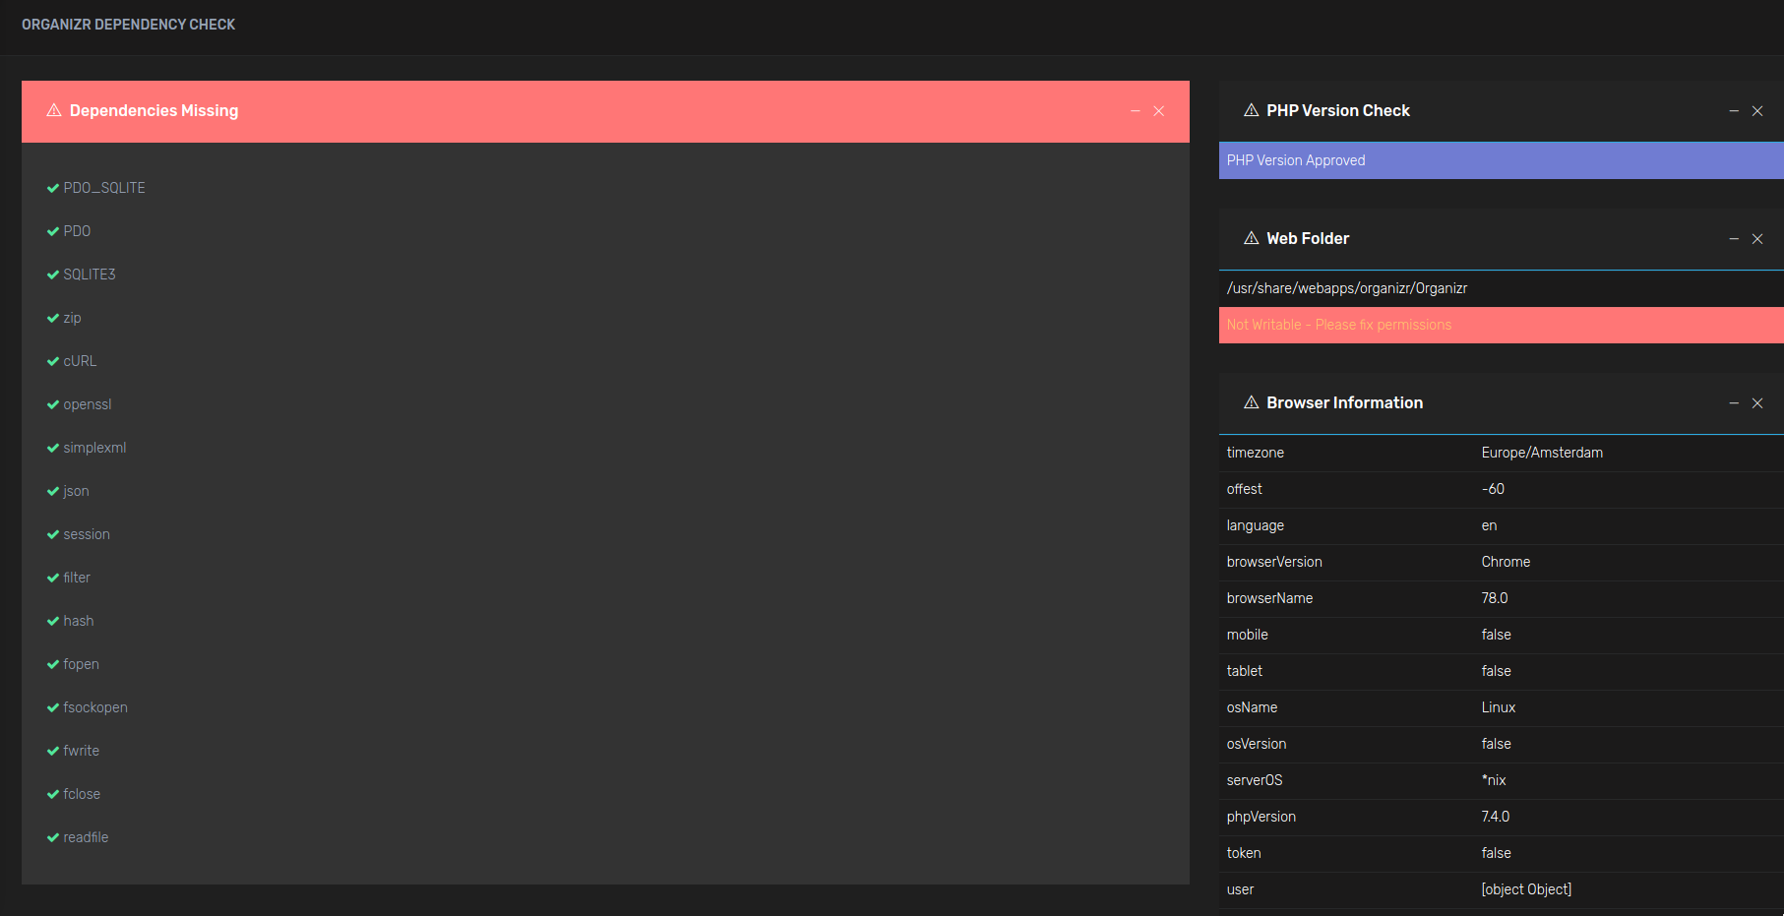Click the checkmark beside the session dependency
1784x916 pixels.
pos(52,533)
